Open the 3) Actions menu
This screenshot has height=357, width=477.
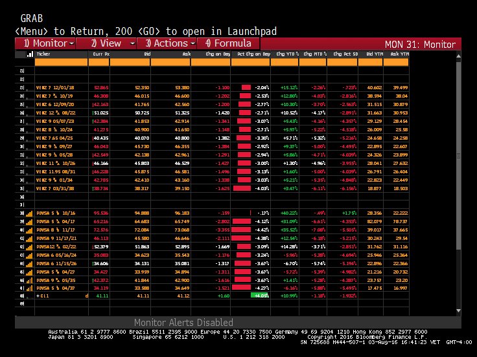click(x=167, y=43)
